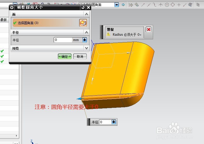Collapse the 半径 section

87,32
